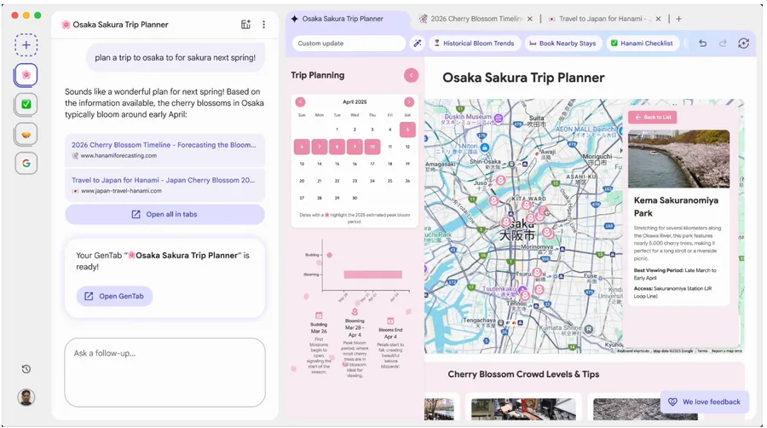The image size is (767, 428).
Task: Click the redo arrow in toolbar
Action: point(723,43)
